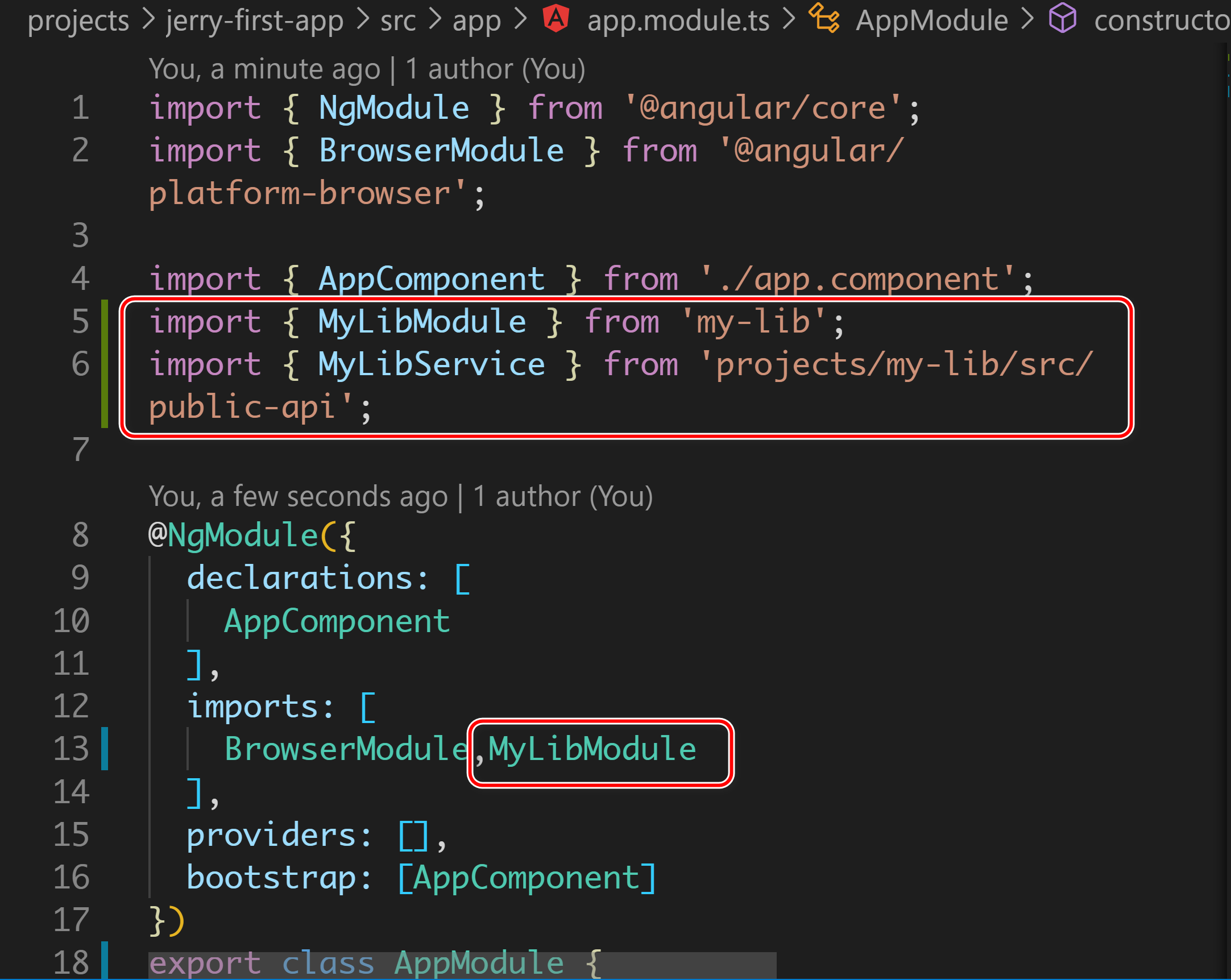This screenshot has height=980, width=1231.
Task: Open the jerry-first-app breadcrumb segment
Action: (x=255, y=20)
